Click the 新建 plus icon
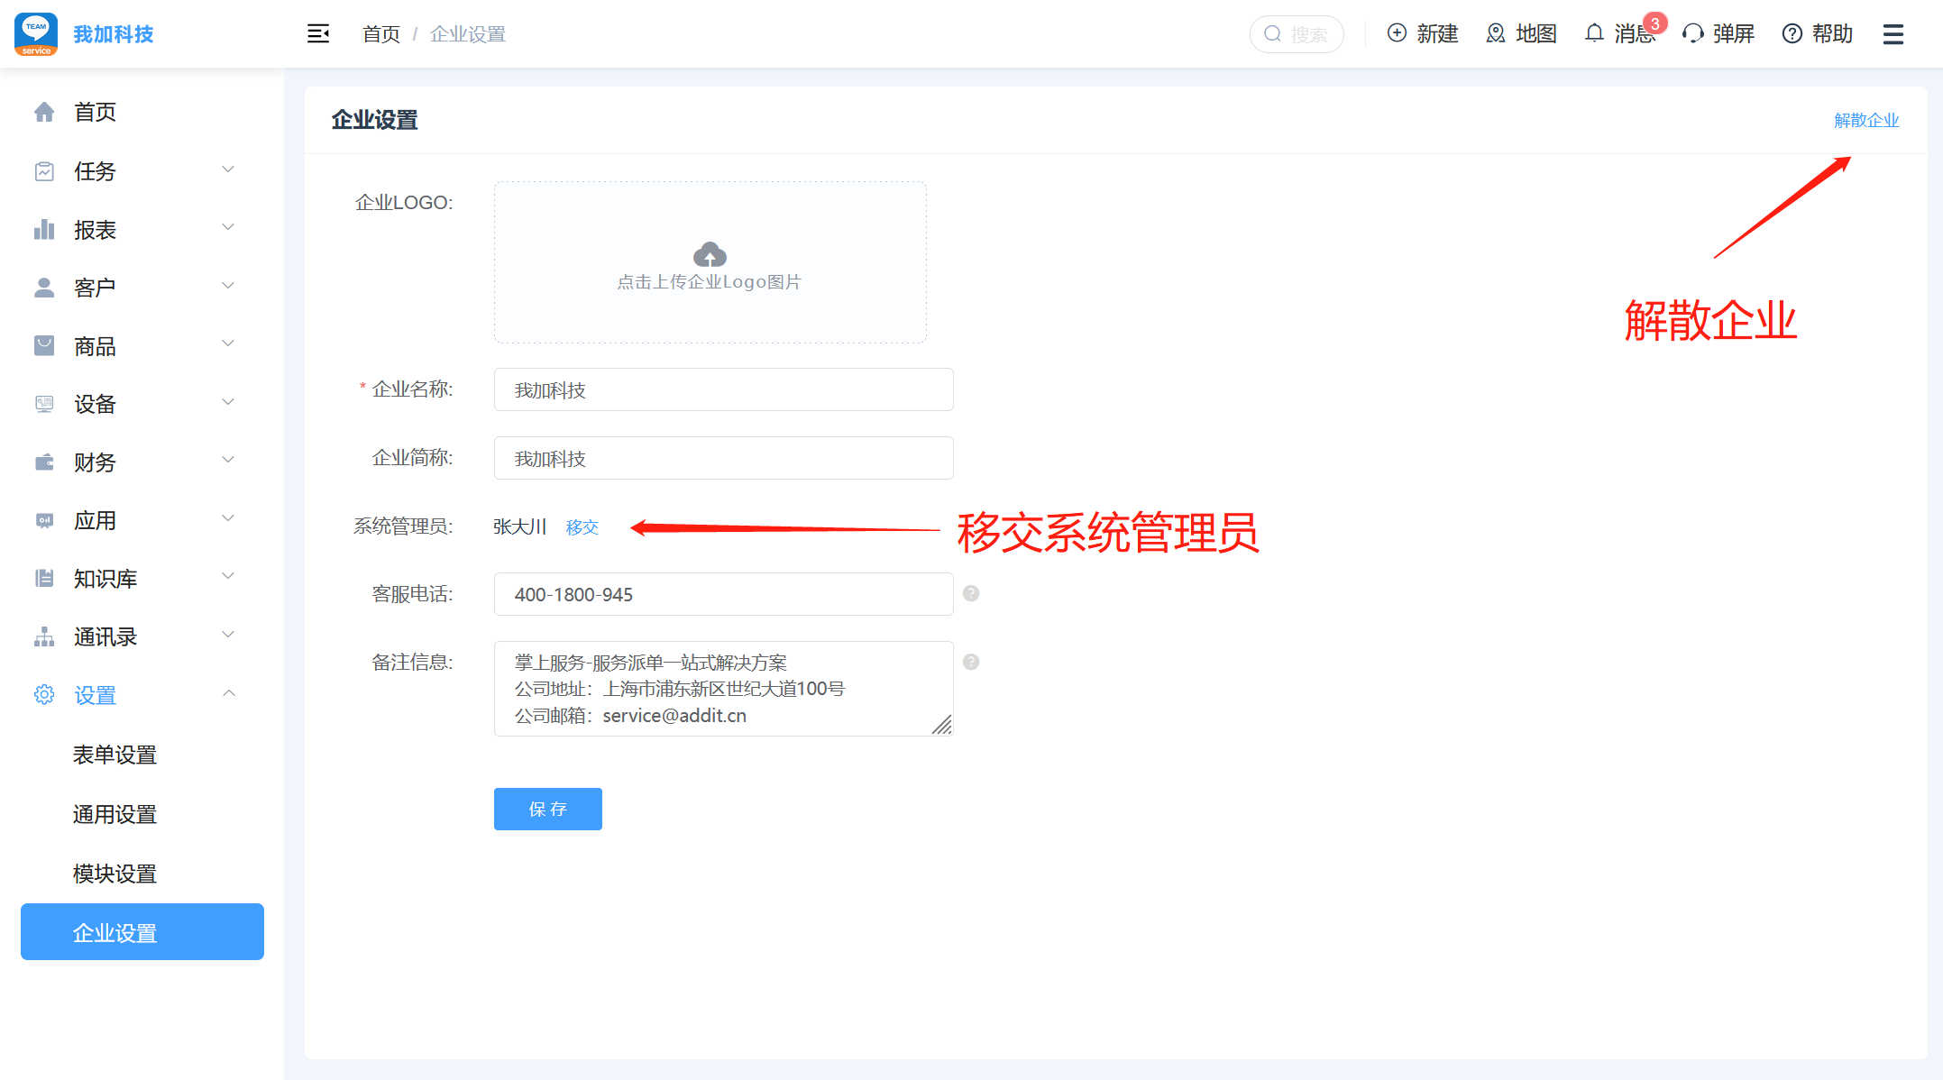This screenshot has width=1943, height=1080. coord(1397,33)
